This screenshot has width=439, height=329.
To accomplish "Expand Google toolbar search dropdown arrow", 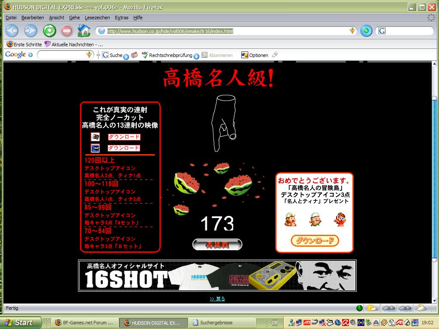I will [89, 55].
